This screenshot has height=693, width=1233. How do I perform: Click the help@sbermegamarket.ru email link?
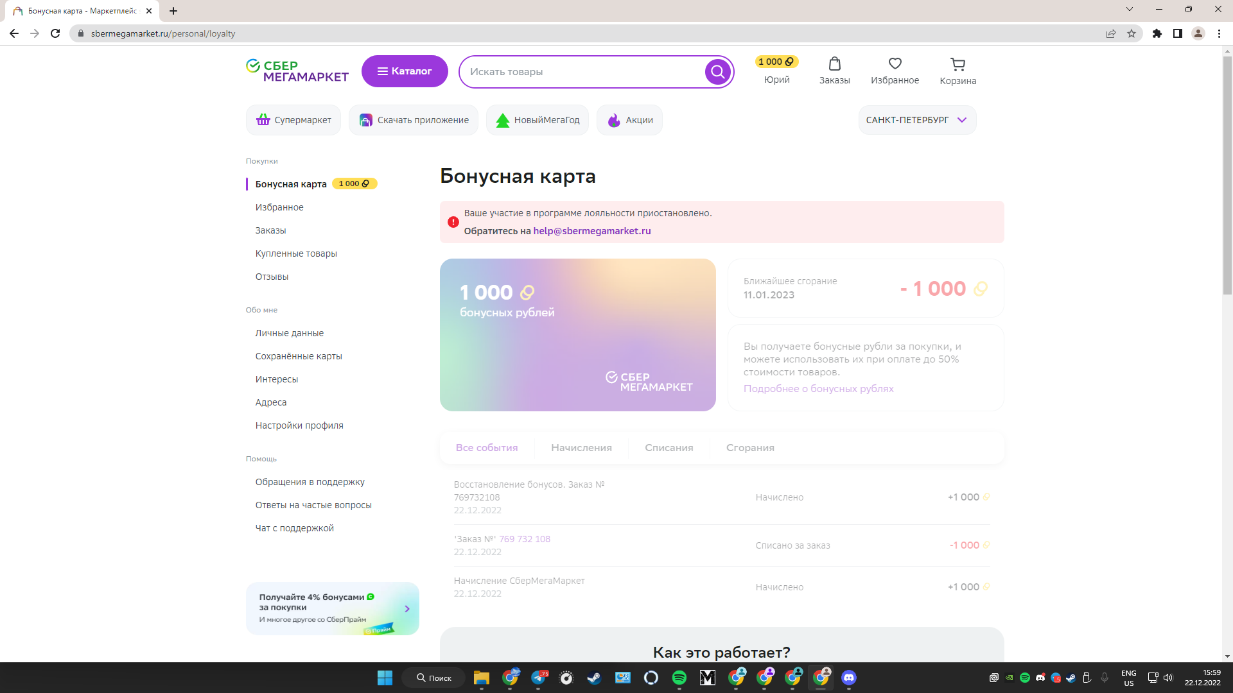591,231
